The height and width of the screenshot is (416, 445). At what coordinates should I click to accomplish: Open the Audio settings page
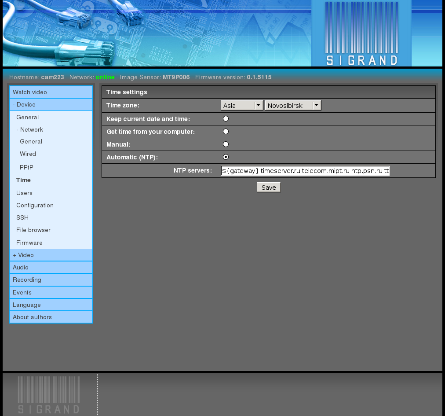(51, 267)
